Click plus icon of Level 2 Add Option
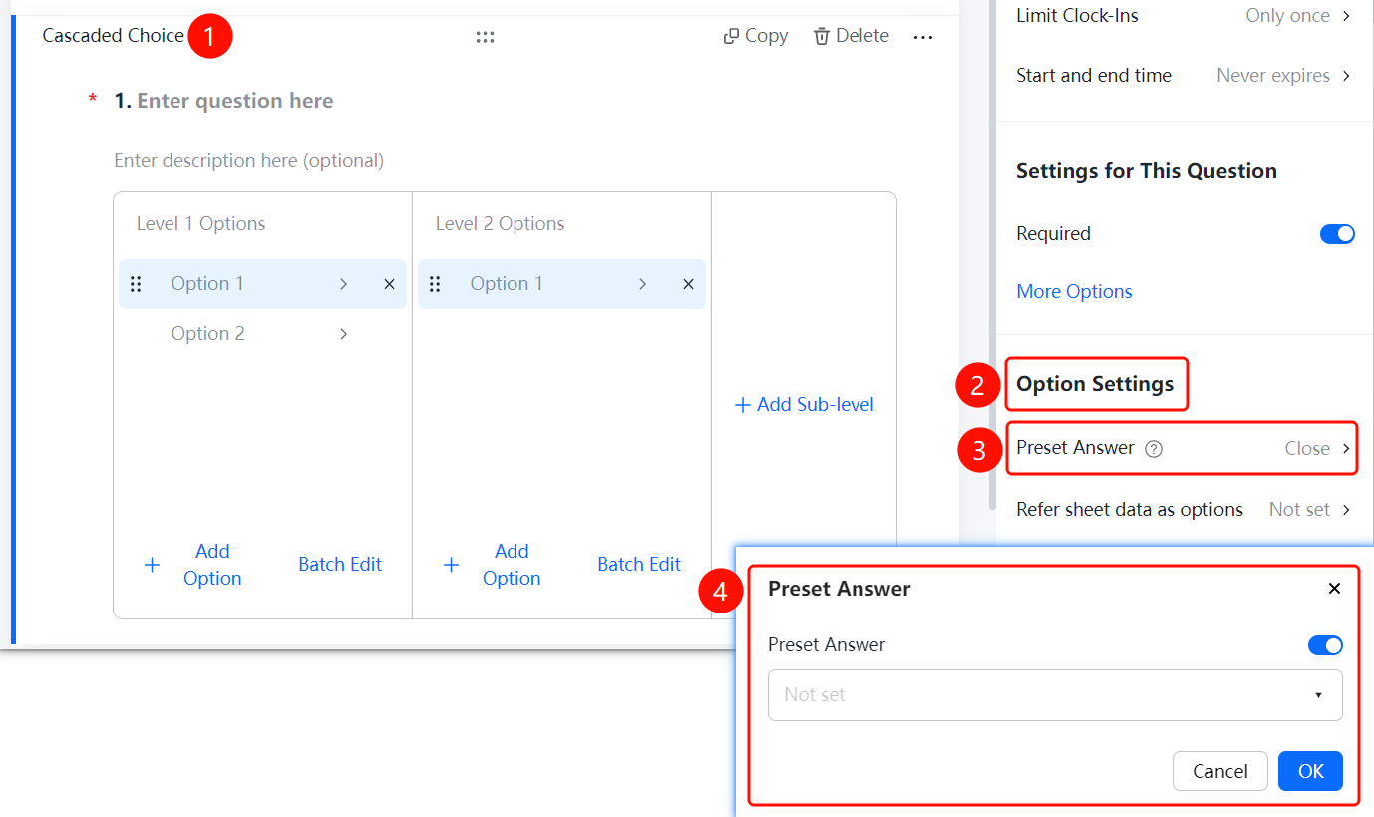1374x817 pixels. coord(452,565)
